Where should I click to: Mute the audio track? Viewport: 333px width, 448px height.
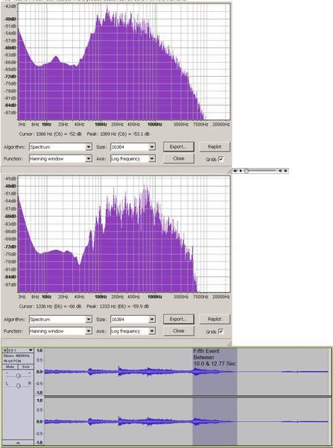point(10,367)
